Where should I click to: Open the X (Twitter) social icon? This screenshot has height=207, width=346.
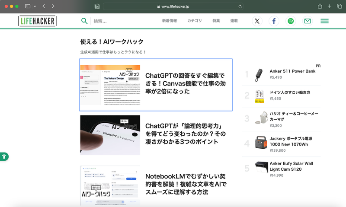point(257,21)
